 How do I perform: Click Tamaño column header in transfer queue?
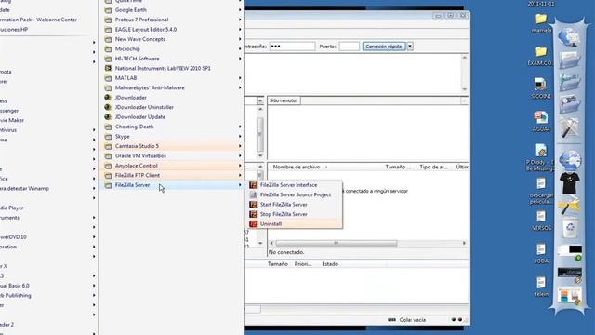pyautogui.click(x=277, y=264)
